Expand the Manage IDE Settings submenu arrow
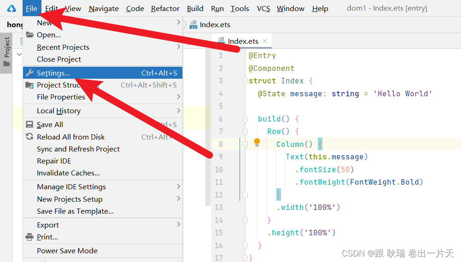 point(179,186)
